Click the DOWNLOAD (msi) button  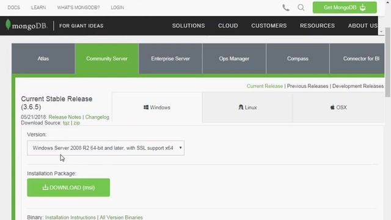[x=68, y=188]
